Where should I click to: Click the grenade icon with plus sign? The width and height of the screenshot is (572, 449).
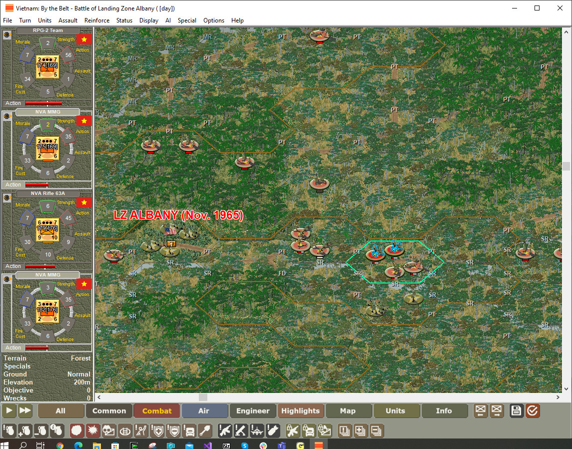(x=25, y=430)
